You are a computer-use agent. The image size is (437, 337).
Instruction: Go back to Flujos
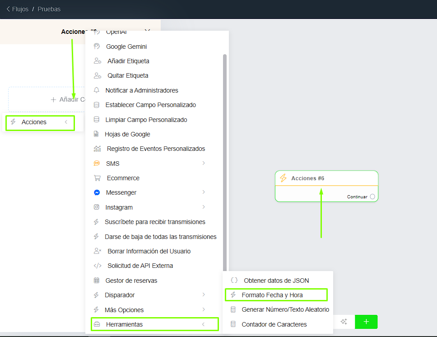click(18, 9)
